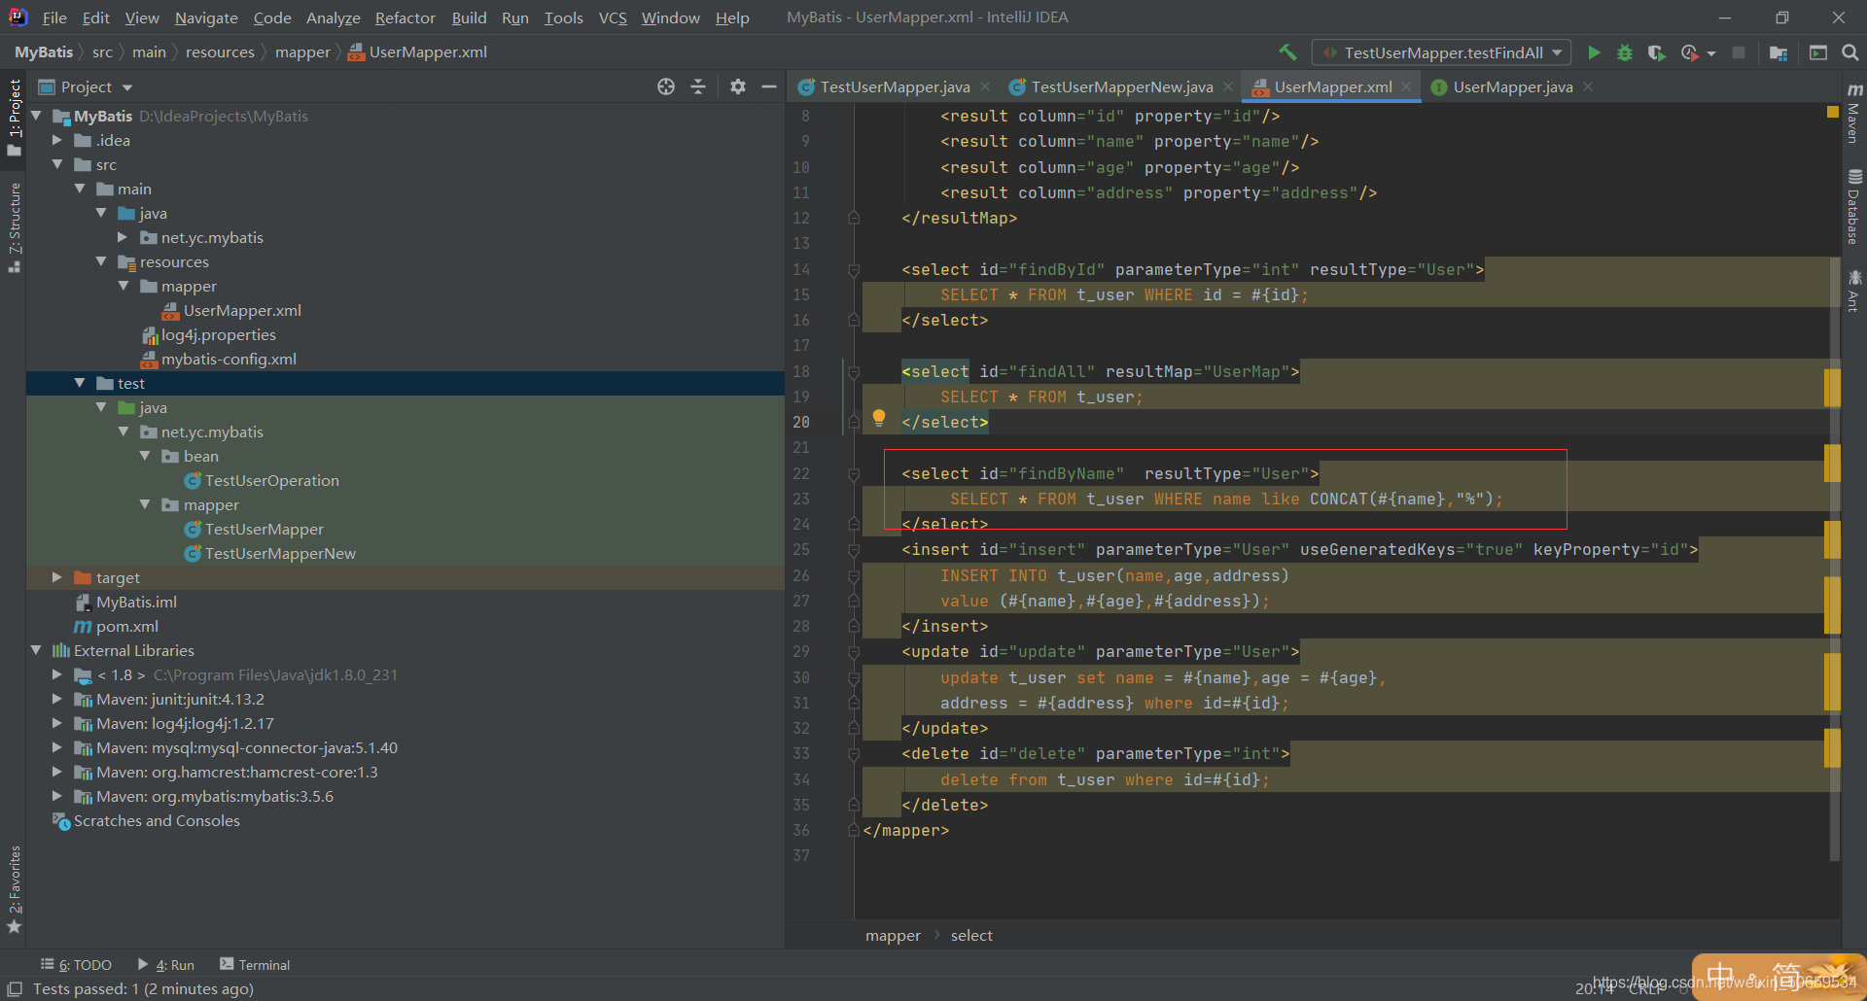Click select breadcrumb at editor bottom
The height and width of the screenshot is (1001, 1867).
pos(971,935)
